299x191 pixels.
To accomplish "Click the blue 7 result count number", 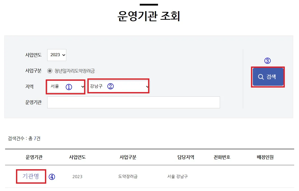I will [36, 139].
